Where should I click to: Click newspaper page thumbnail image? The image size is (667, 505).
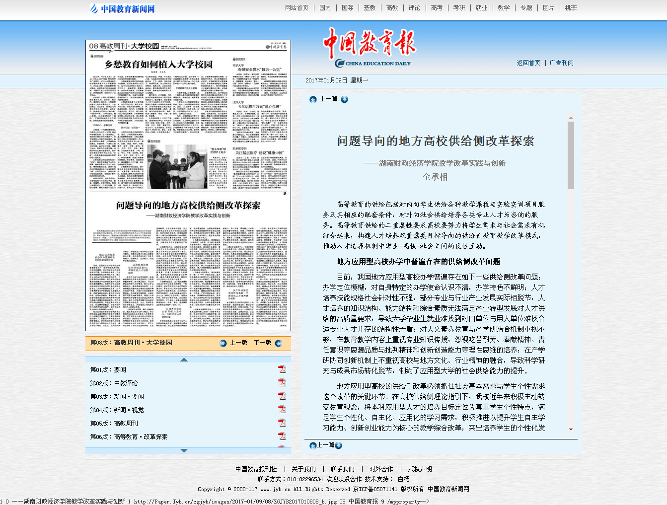click(x=188, y=185)
